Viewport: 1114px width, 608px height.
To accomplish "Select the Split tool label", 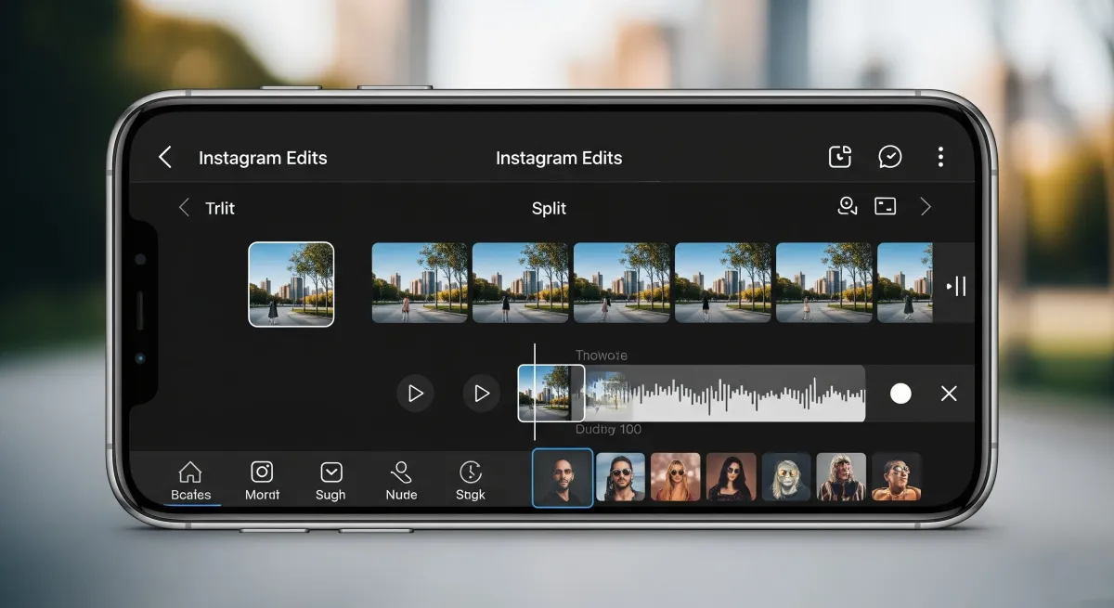I will (x=549, y=208).
